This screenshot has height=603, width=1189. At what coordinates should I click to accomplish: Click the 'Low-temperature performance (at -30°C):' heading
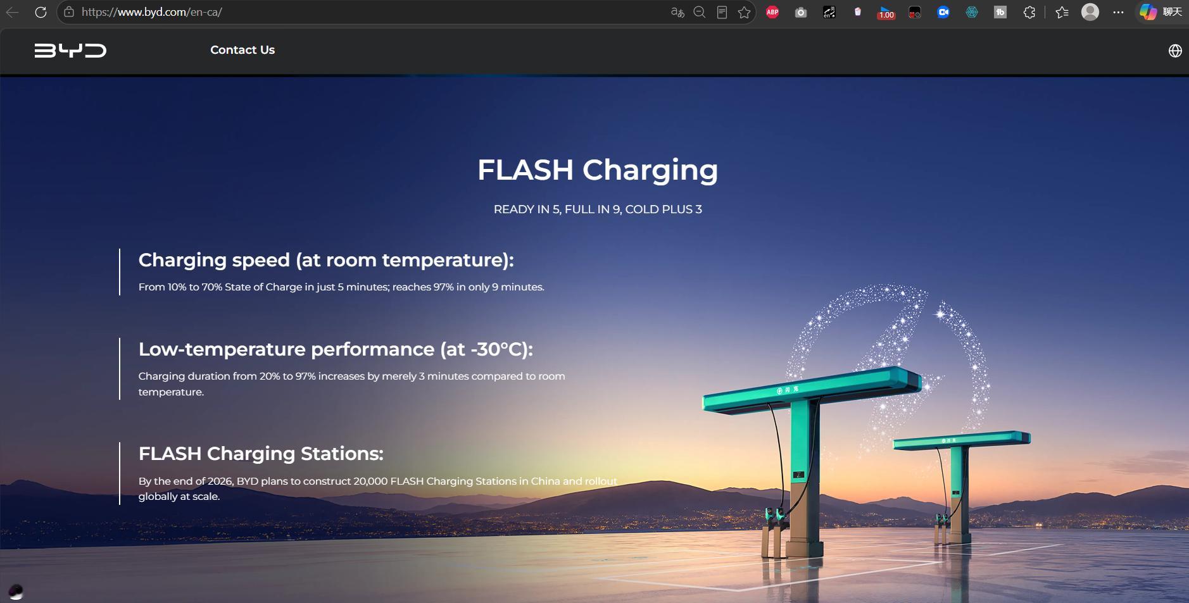coord(336,349)
